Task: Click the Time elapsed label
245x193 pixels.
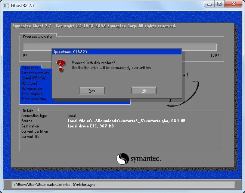Action: 32,94
